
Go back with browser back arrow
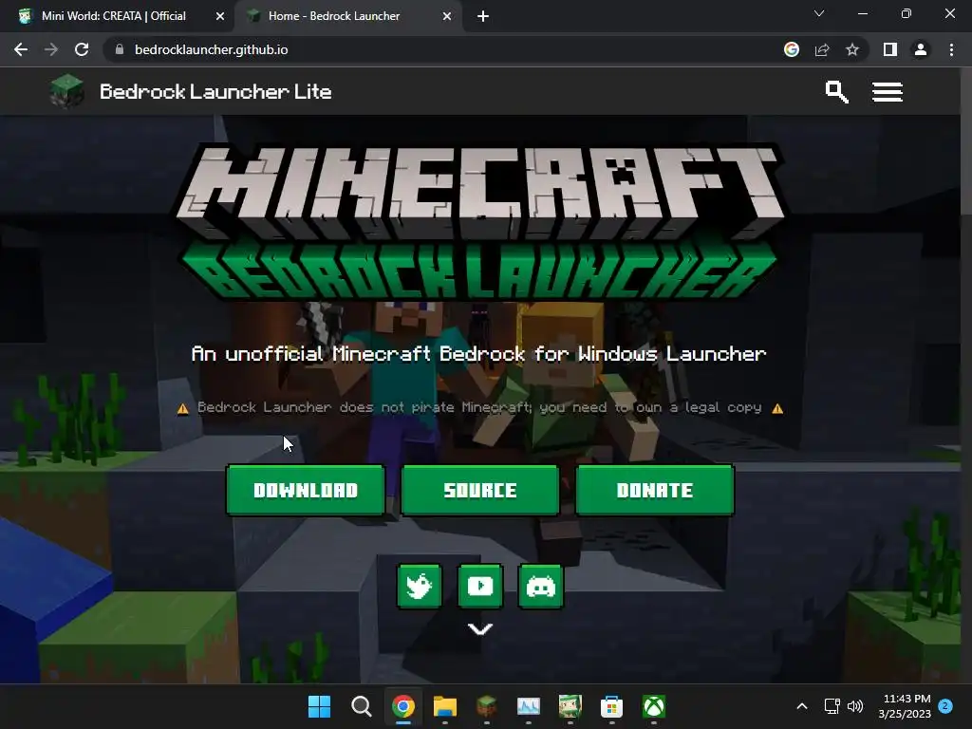pos(21,49)
